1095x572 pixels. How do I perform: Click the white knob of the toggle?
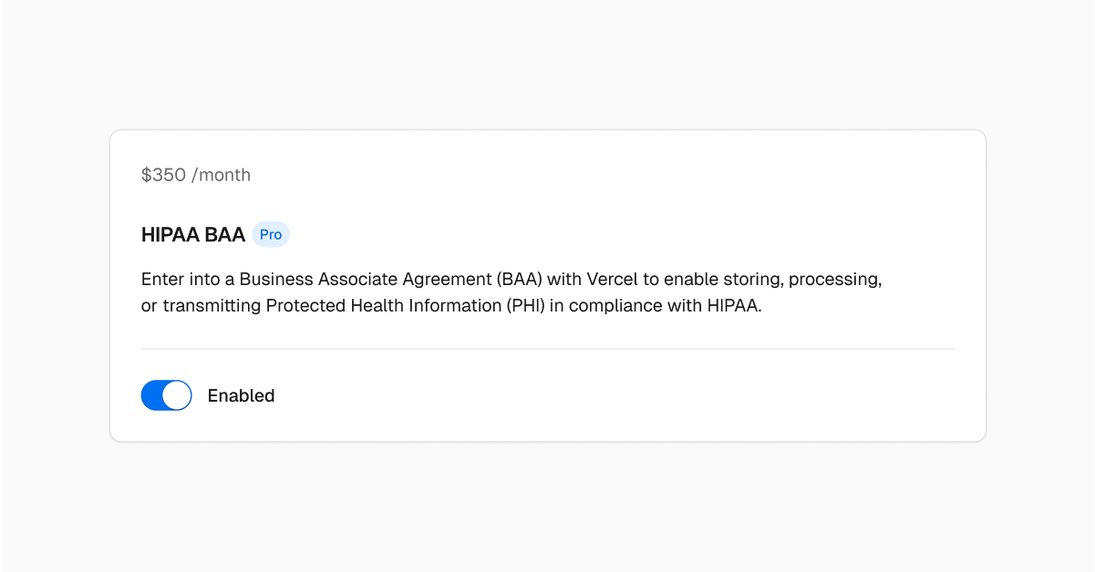(x=176, y=395)
